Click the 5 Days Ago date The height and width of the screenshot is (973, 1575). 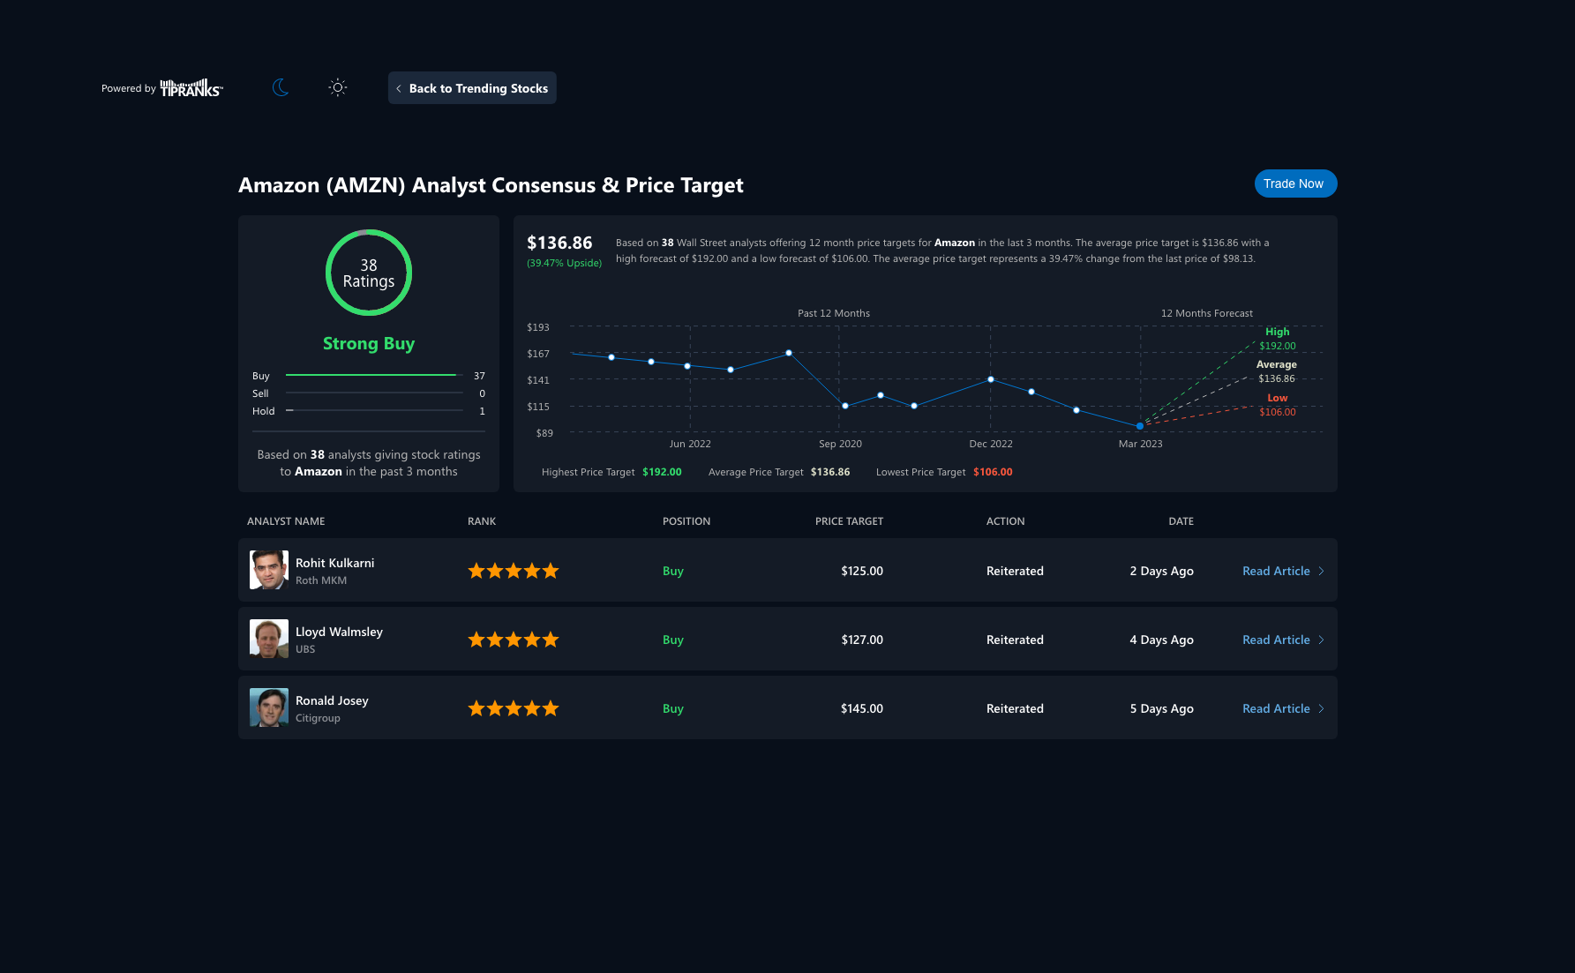pos(1162,708)
